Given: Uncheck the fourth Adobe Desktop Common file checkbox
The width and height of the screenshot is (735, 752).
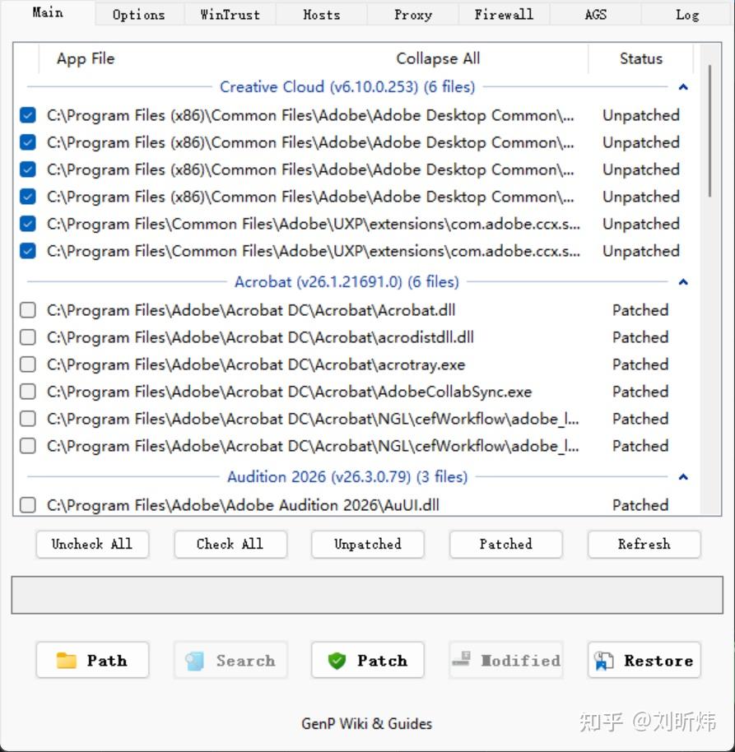Looking at the screenshot, I should [x=28, y=197].
